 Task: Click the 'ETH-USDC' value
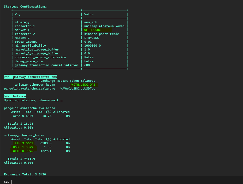tap(92, 38)
